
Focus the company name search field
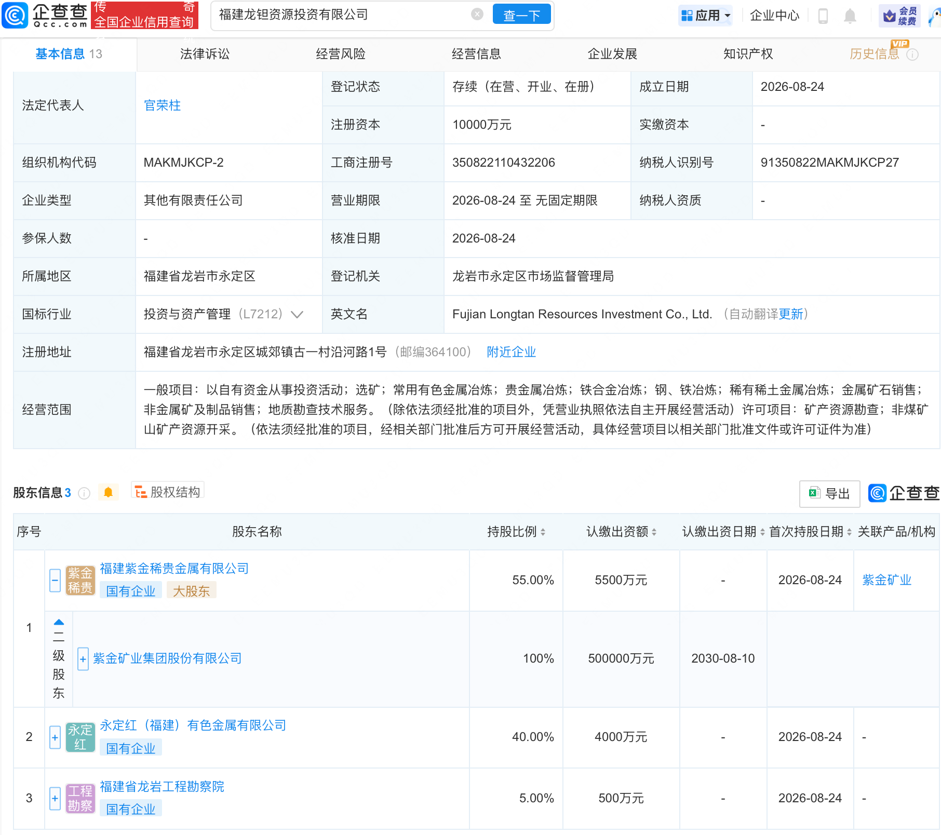click(343, 15)
